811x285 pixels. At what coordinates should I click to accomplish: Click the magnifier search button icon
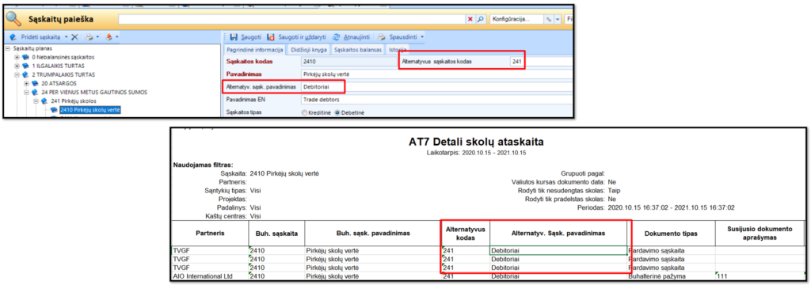click(480, 19)
